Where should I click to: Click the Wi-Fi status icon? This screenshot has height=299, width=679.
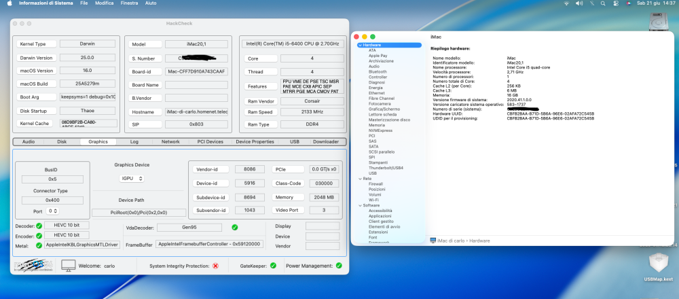pos(566,3)
